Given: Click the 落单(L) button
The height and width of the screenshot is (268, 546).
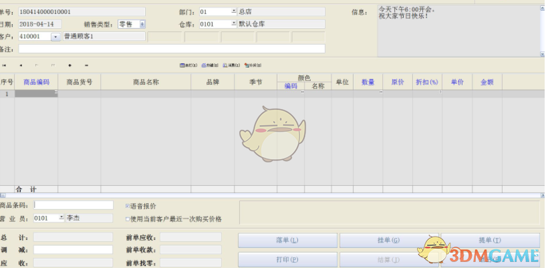Looking at the screenshot, I should coord(287,241).
